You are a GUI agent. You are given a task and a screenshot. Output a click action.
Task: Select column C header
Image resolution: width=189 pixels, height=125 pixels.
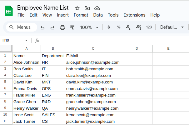[93, 48]
